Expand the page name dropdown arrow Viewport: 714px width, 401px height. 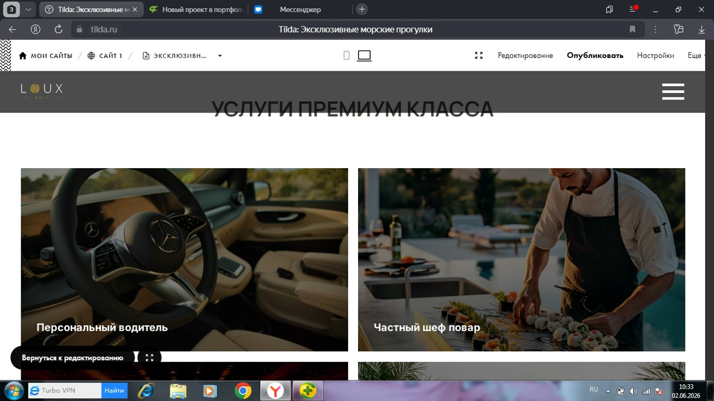click(220, 56)
